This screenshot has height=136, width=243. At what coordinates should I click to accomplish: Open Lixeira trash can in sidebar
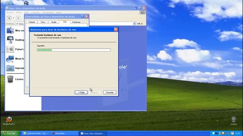point(10,79)
